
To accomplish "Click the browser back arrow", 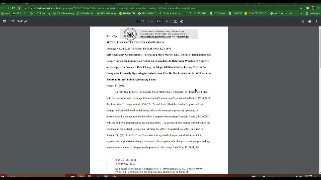I will 3,8.
